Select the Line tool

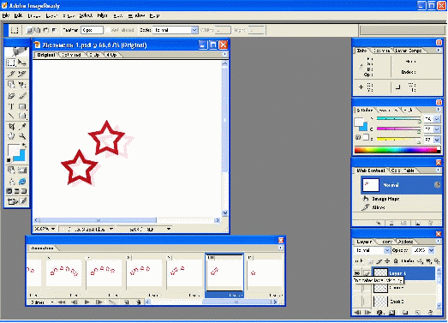click(x=11, y=116)
